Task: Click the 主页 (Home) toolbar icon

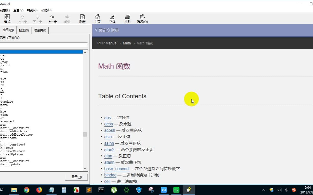Action: (x=97, y=19)
